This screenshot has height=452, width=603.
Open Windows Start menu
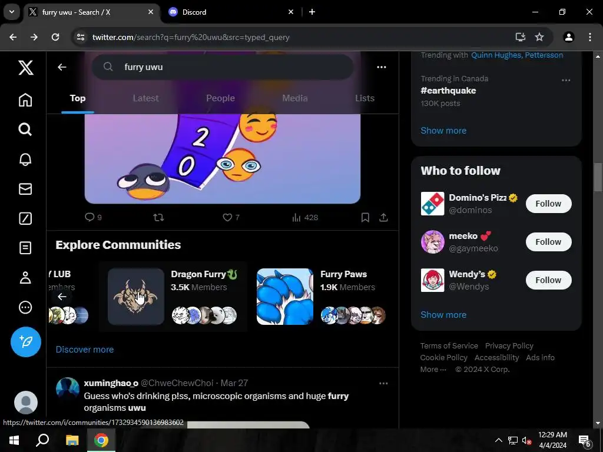(x=14, y=440)
